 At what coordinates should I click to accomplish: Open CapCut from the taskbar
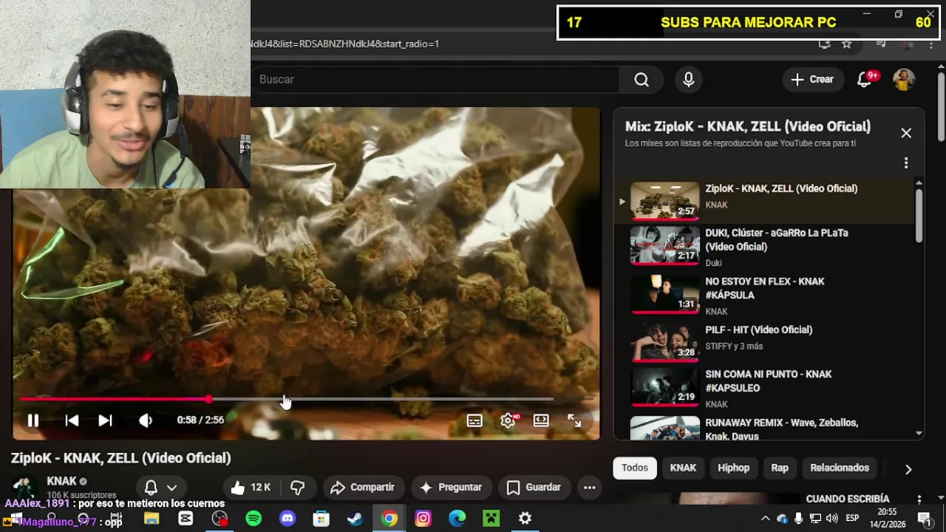(186, 519)
